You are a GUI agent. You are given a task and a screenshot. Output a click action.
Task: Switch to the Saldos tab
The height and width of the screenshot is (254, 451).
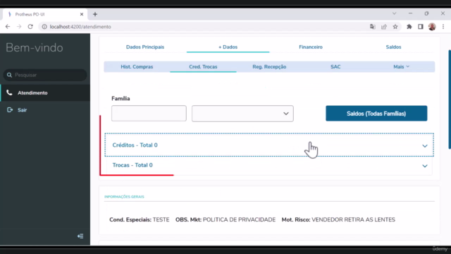[x=393, y=47]
